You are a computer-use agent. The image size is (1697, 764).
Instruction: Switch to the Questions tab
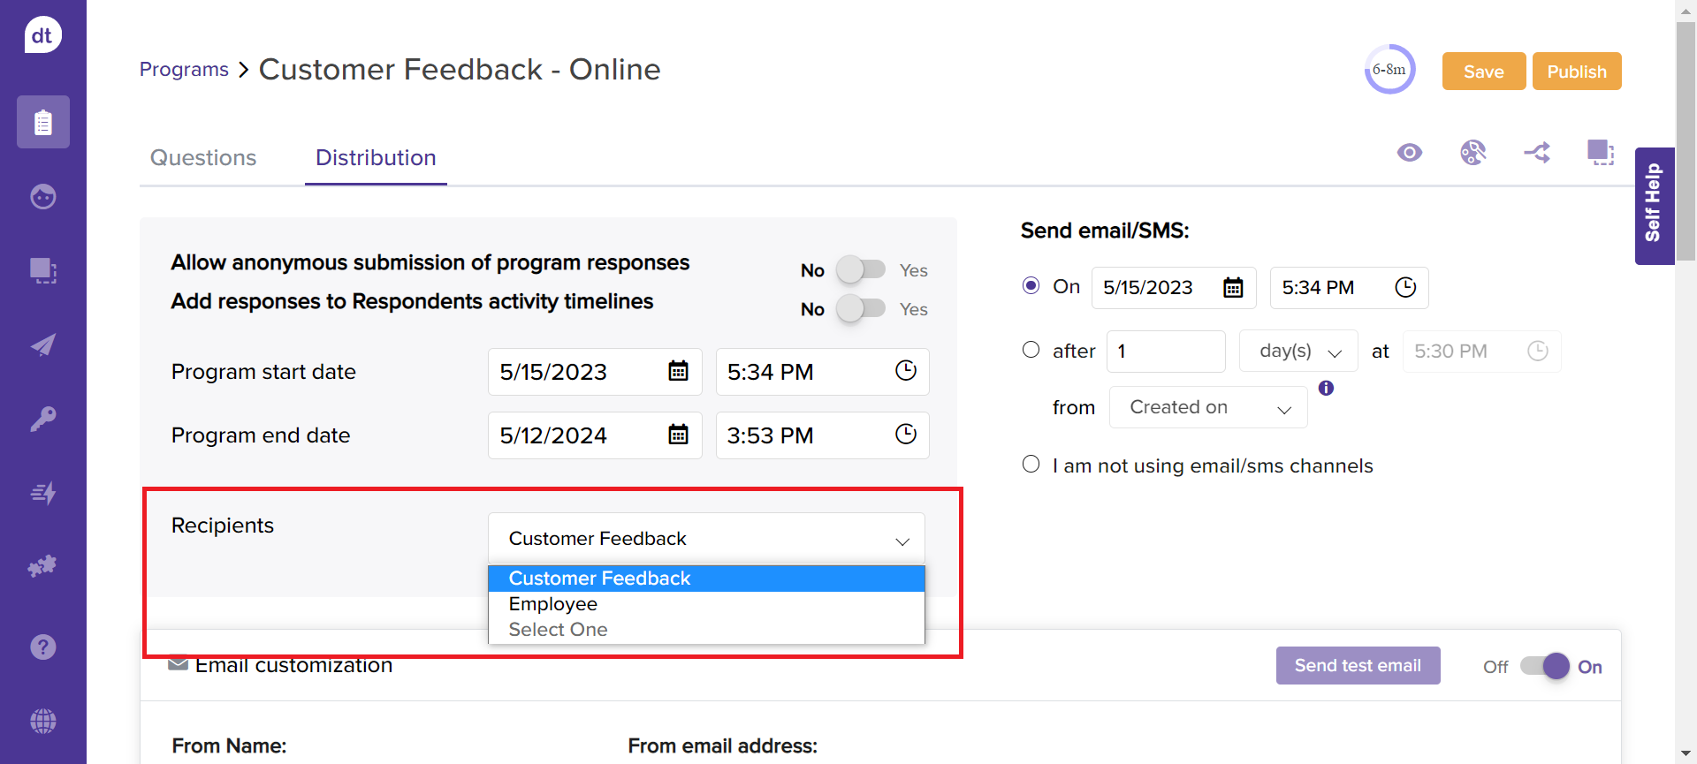[203, 157]
